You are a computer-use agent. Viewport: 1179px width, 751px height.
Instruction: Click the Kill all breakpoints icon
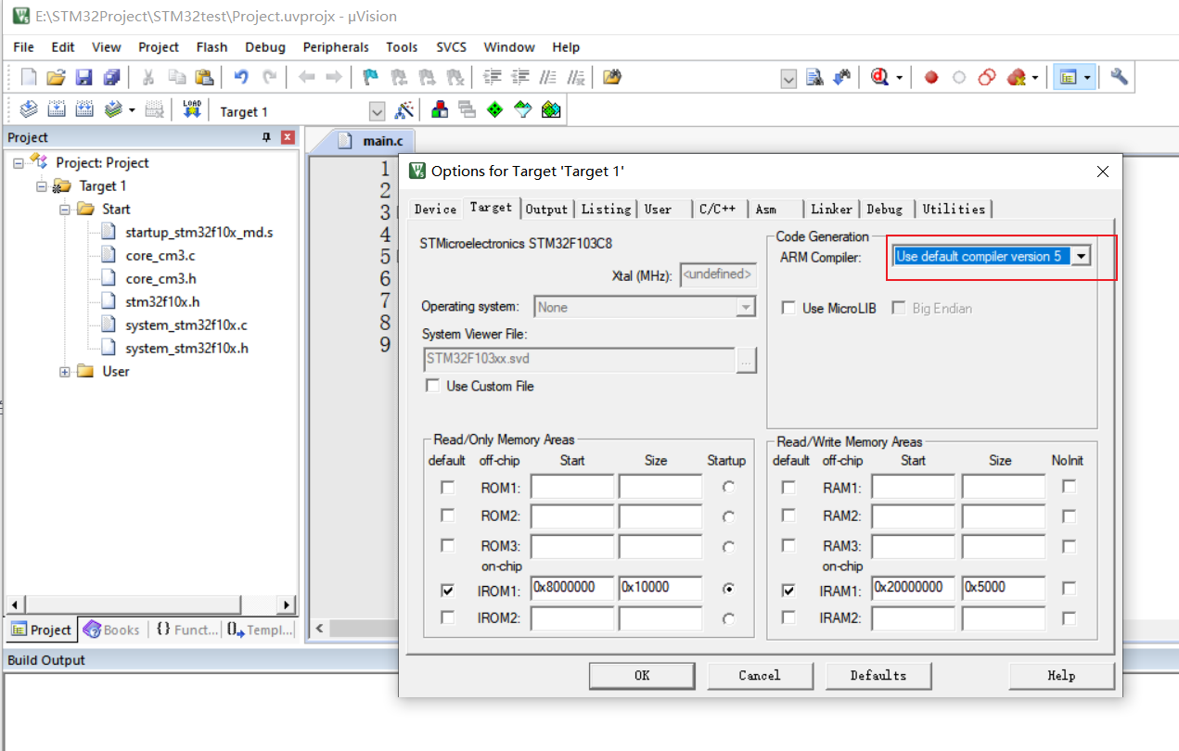pyautogui.click(x=1016, y=78)
